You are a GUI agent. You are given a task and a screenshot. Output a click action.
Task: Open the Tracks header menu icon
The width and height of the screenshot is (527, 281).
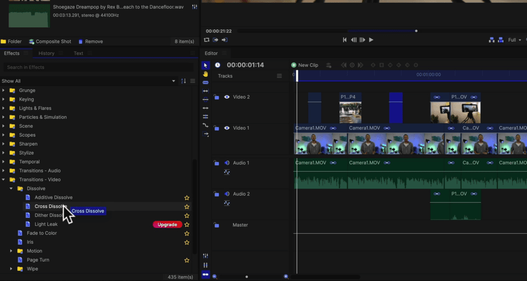(x=279, y=76)
